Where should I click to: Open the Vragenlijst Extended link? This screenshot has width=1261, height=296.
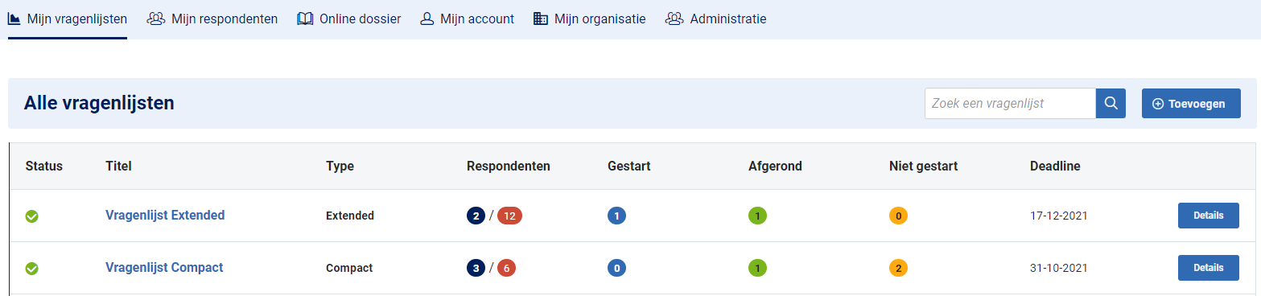(165, 215)
